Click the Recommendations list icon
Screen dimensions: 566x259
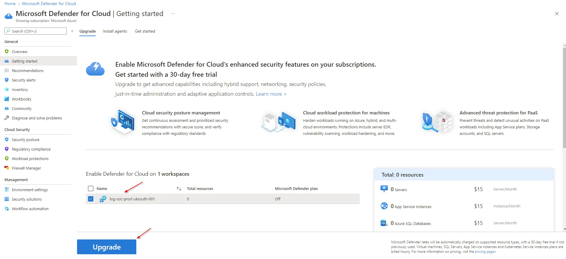(x=7, y=71)
